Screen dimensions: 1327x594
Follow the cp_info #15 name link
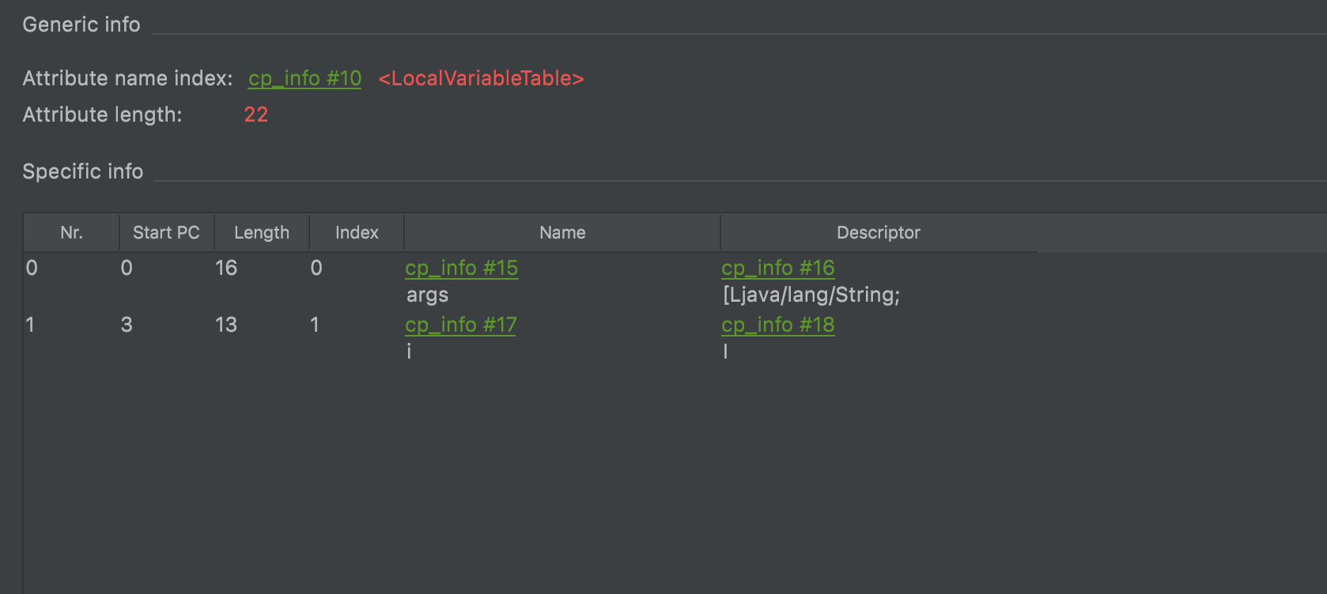[x=461, y=268]
